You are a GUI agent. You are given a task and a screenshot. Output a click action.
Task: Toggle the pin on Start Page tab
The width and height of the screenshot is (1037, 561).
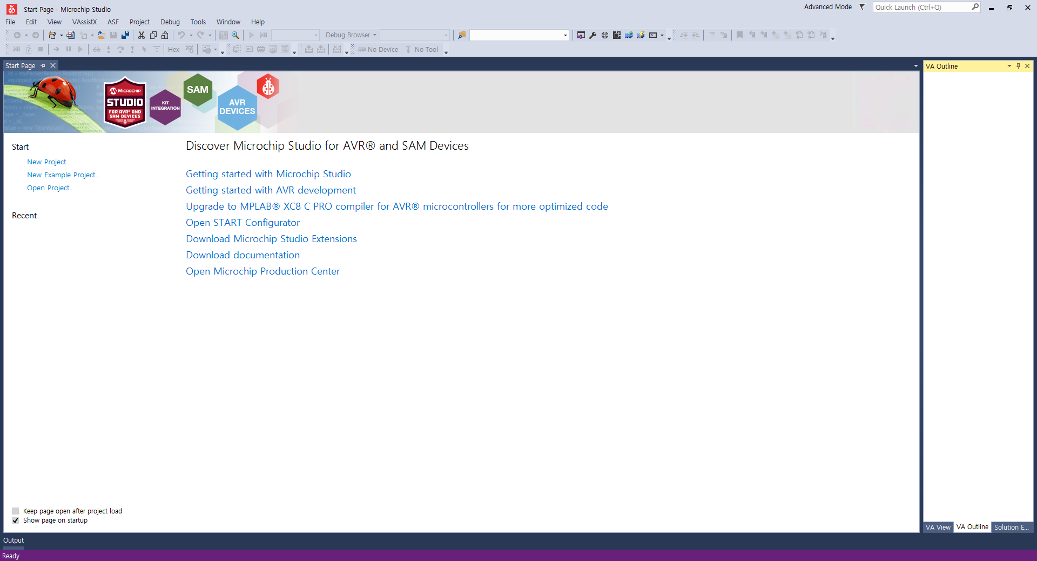(43, 65)
